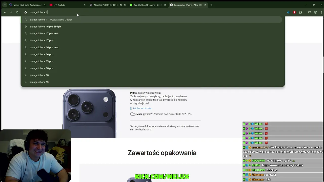
Task: Click the 'Zawartość opakowania' heading
Action: click(162, 153)
